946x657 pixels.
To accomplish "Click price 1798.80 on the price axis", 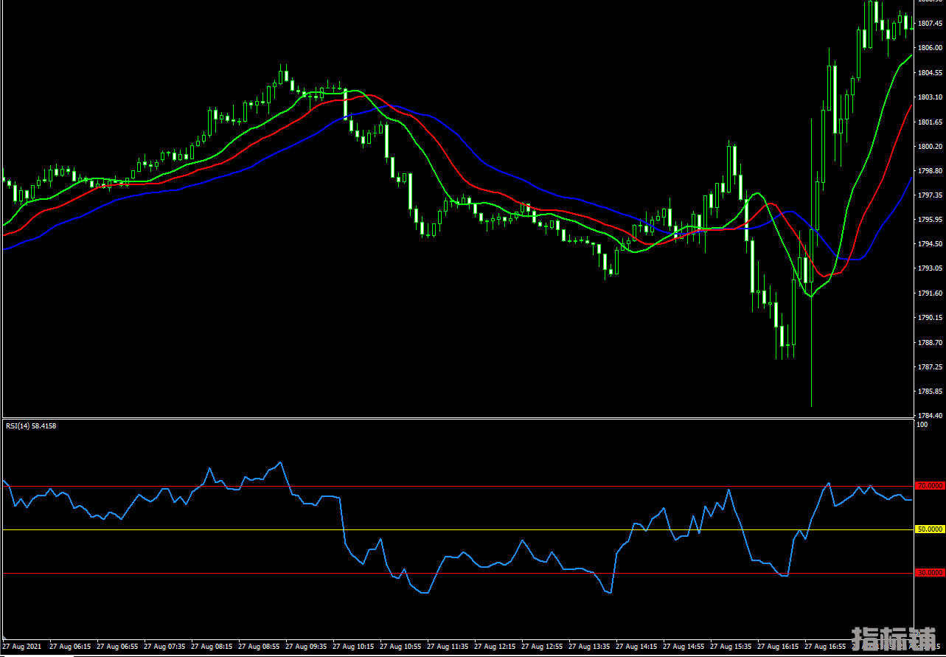I will point(931,170).
